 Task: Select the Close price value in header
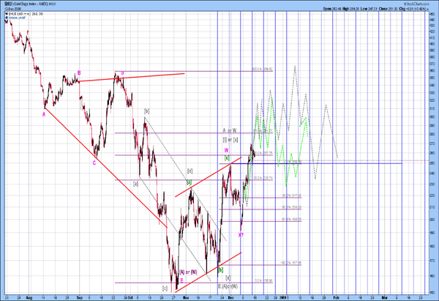(393, 9)
